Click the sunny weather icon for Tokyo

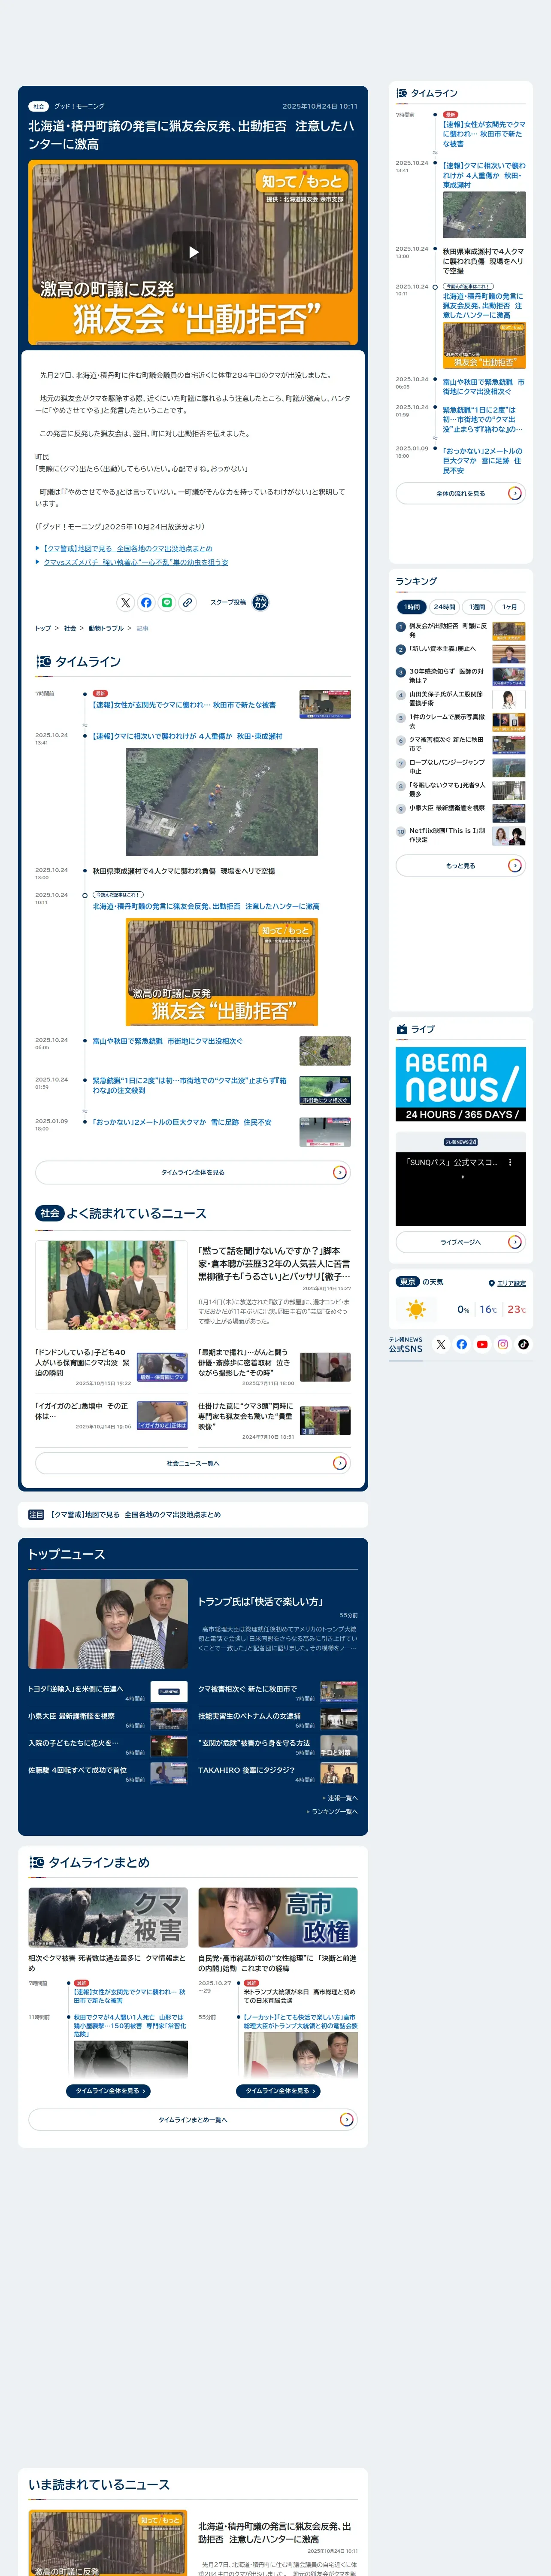point(416,1309)
